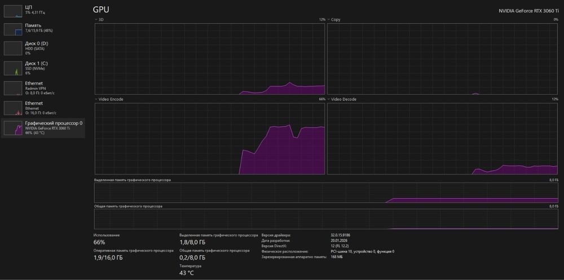Select the second Ethernet adapter graph
Viewport: 564px width, 280px height.
(x=13, y=109)
